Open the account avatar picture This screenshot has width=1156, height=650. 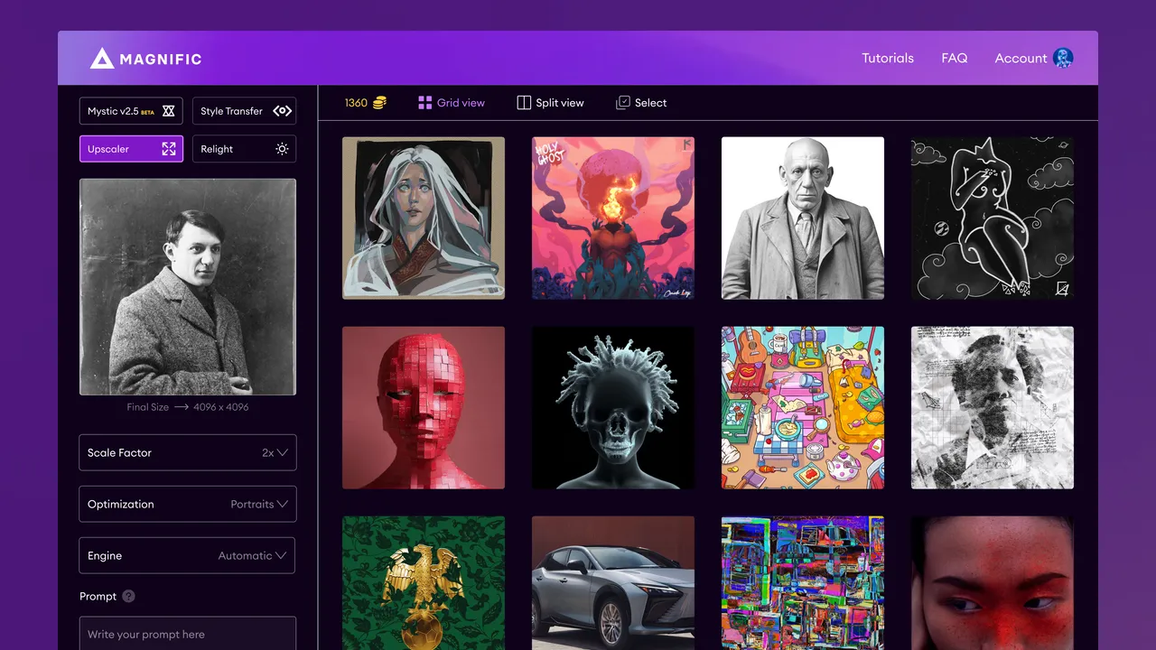pyautogui.click(x=1063, y=58)
